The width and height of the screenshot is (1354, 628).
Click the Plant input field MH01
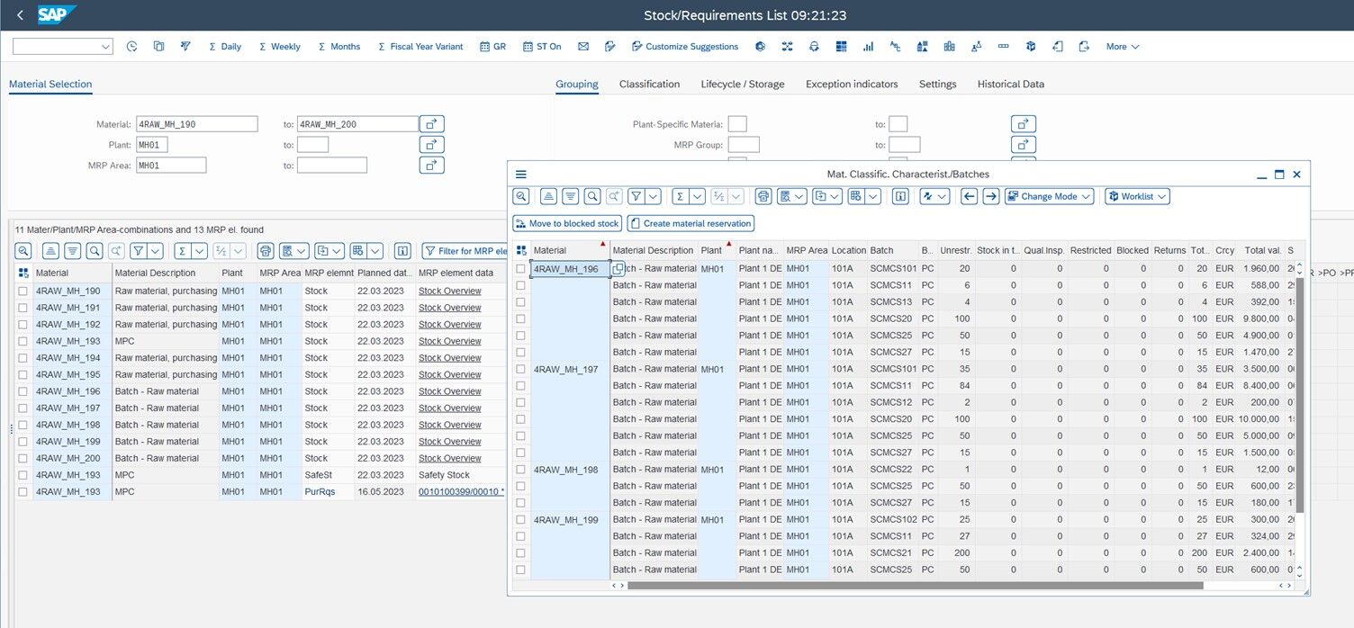151,145
